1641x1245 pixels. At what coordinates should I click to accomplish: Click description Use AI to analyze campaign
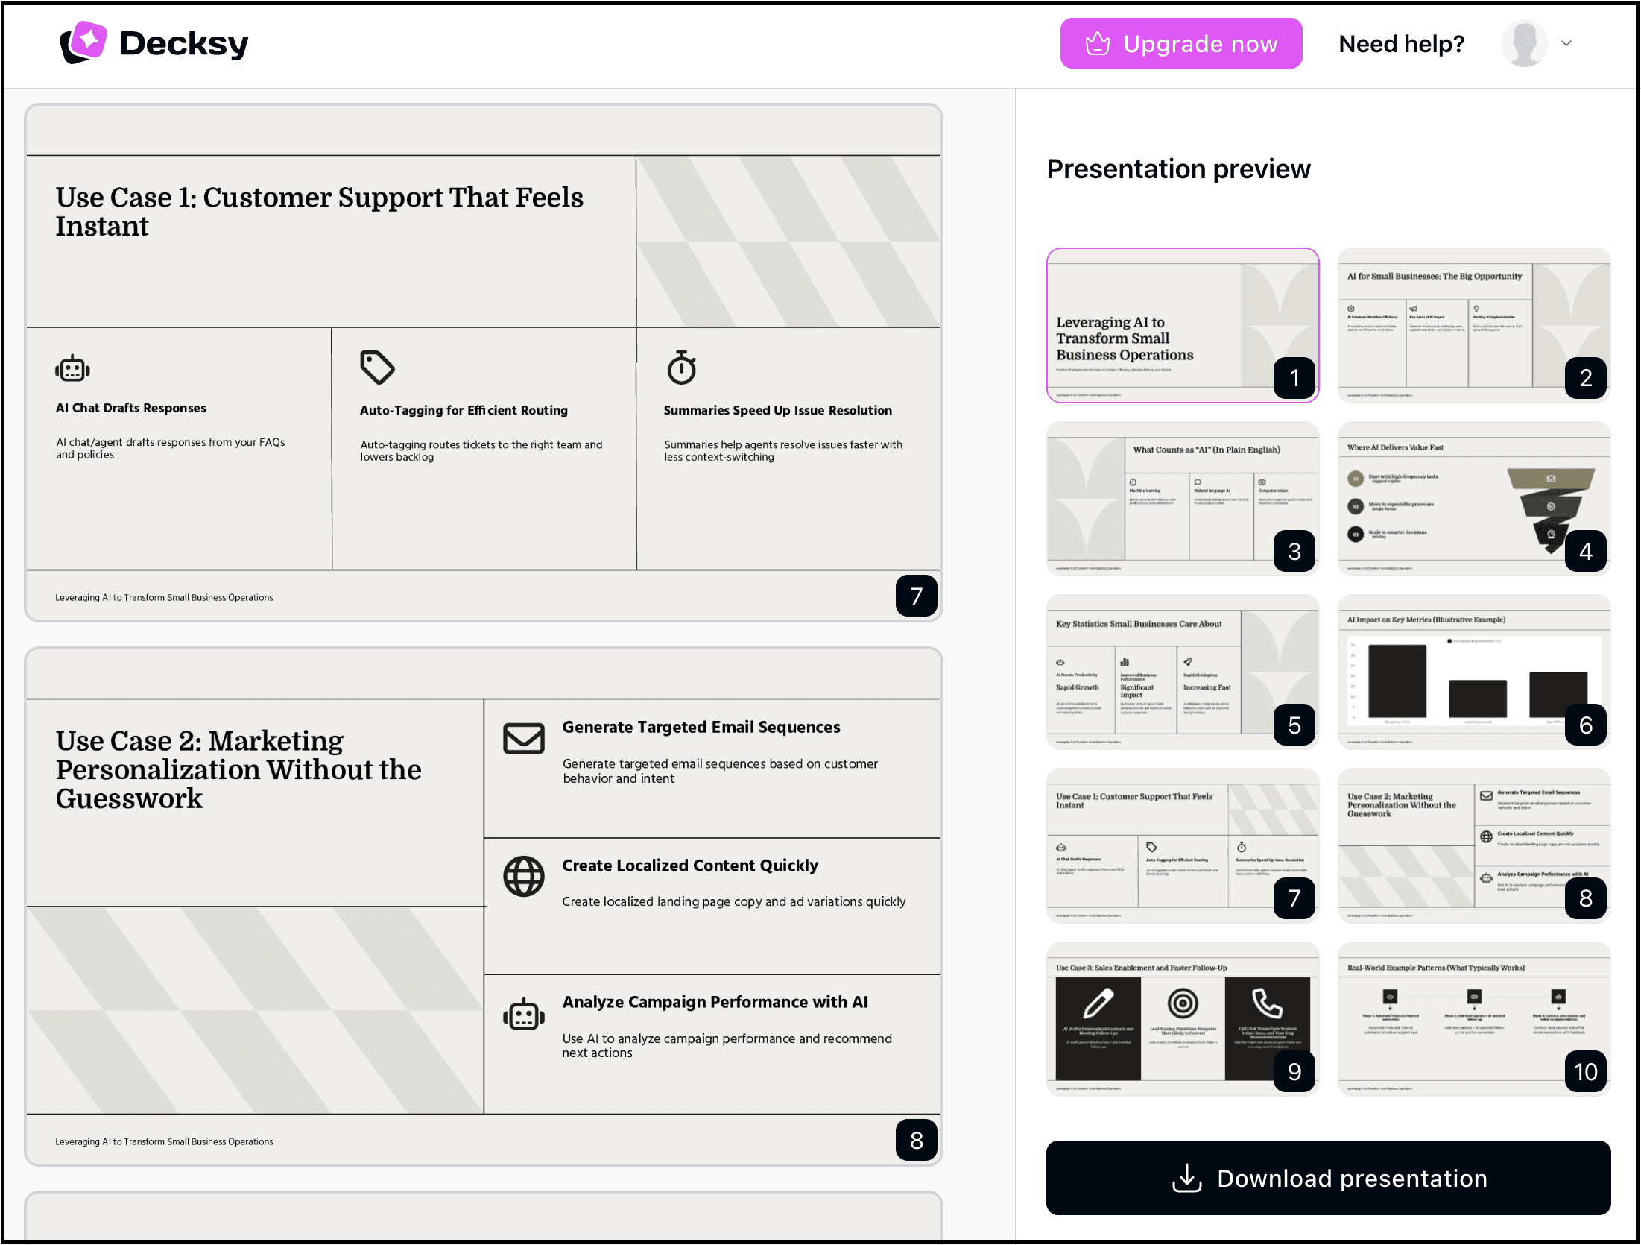(727, 1045)
